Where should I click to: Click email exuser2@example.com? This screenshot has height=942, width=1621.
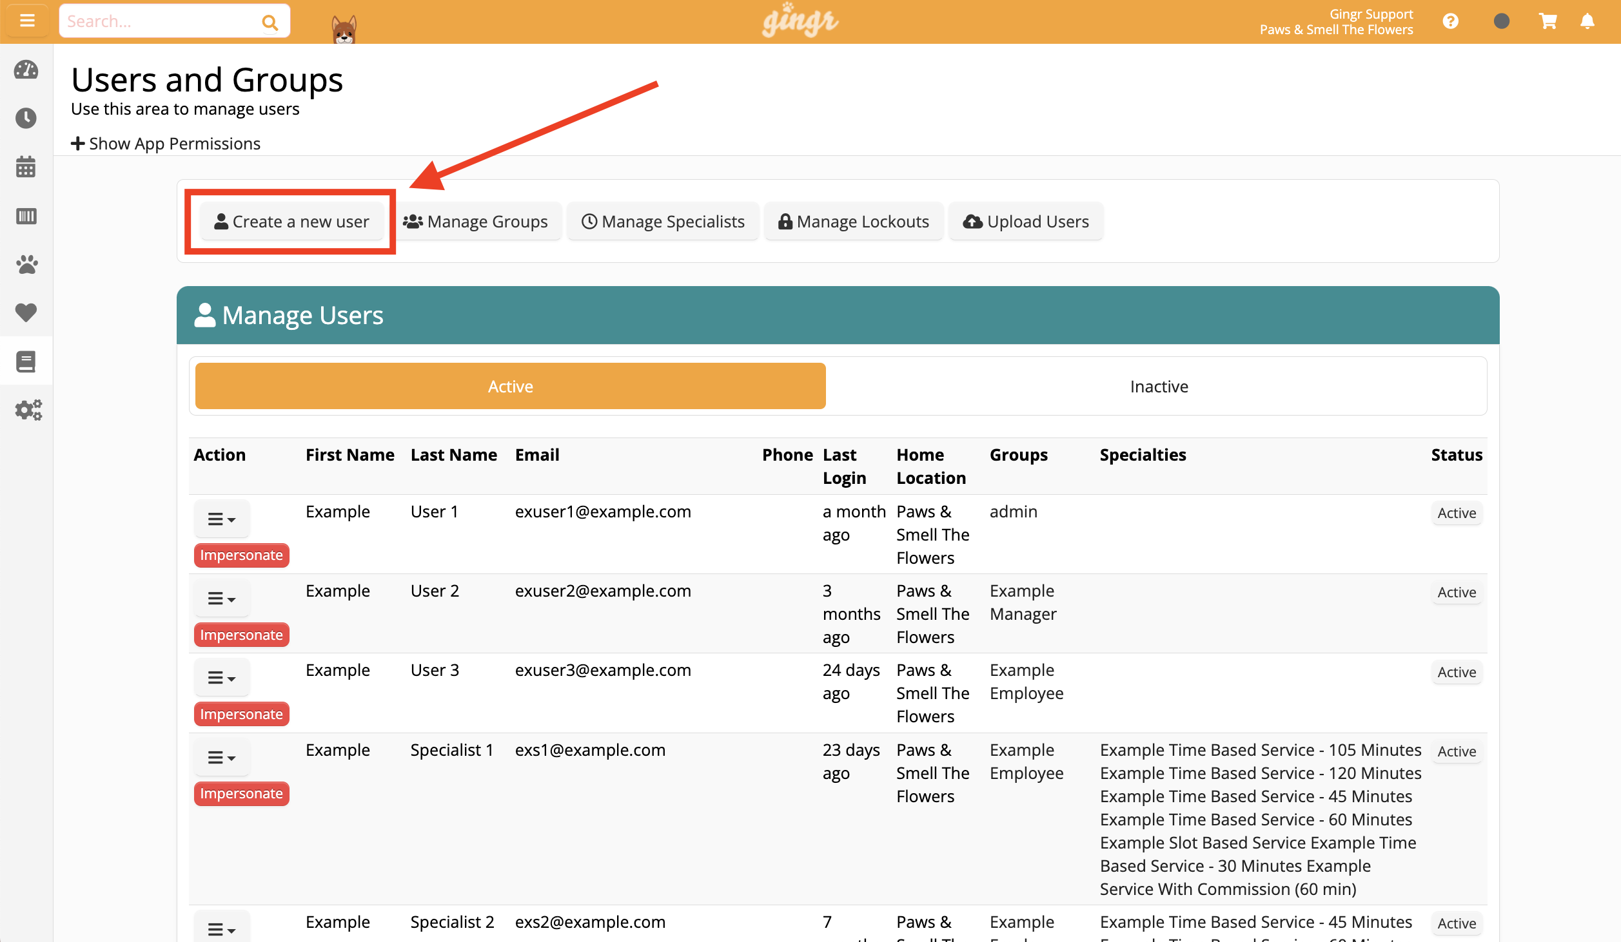click(x=603, y=591)
